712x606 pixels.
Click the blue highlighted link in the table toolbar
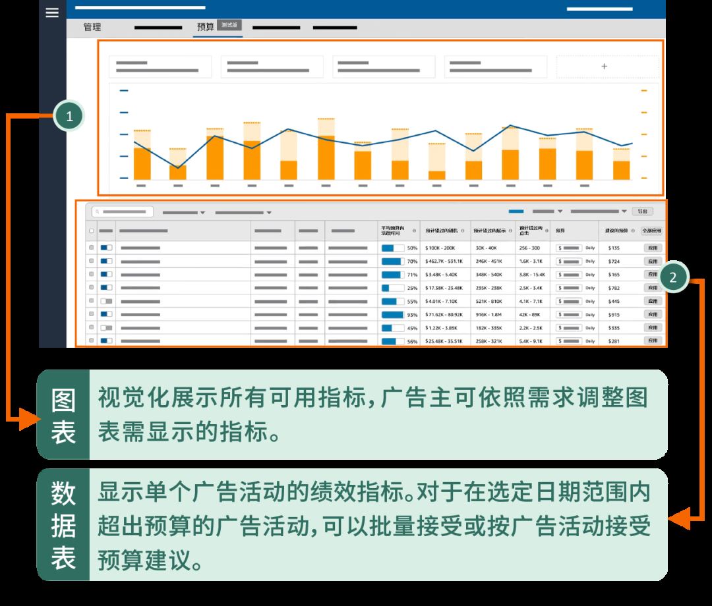[516, 211]
